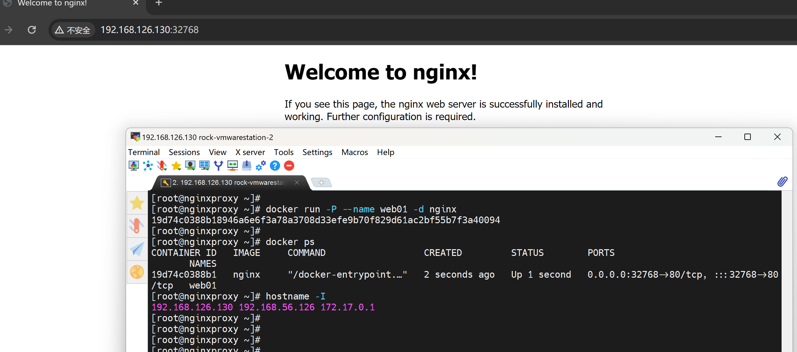The width and height of the screenshot is (797, 352).
Task: Open the Servers network icon
Action: coord(148,166)
